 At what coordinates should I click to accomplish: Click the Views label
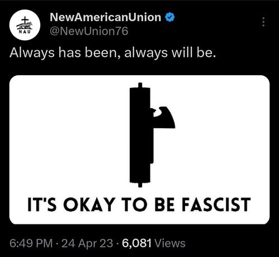pyautogui.click(x=170, y=243)
